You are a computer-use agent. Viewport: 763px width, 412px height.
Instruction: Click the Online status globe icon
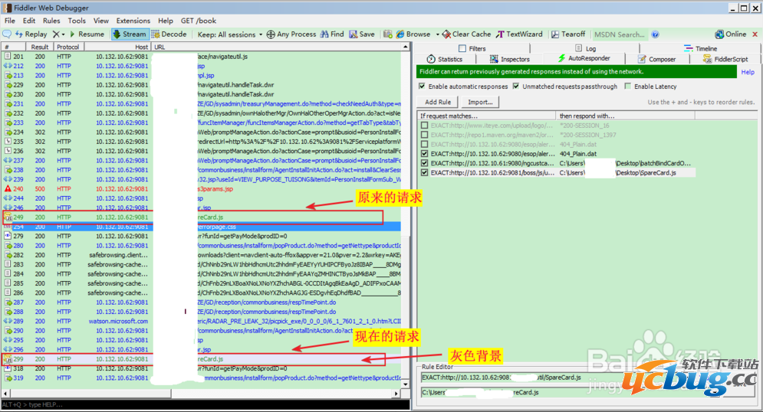click(719, 34)
